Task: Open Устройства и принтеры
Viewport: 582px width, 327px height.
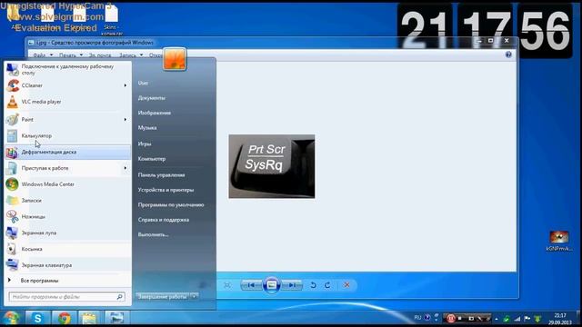Action: [x=166, y=190]
